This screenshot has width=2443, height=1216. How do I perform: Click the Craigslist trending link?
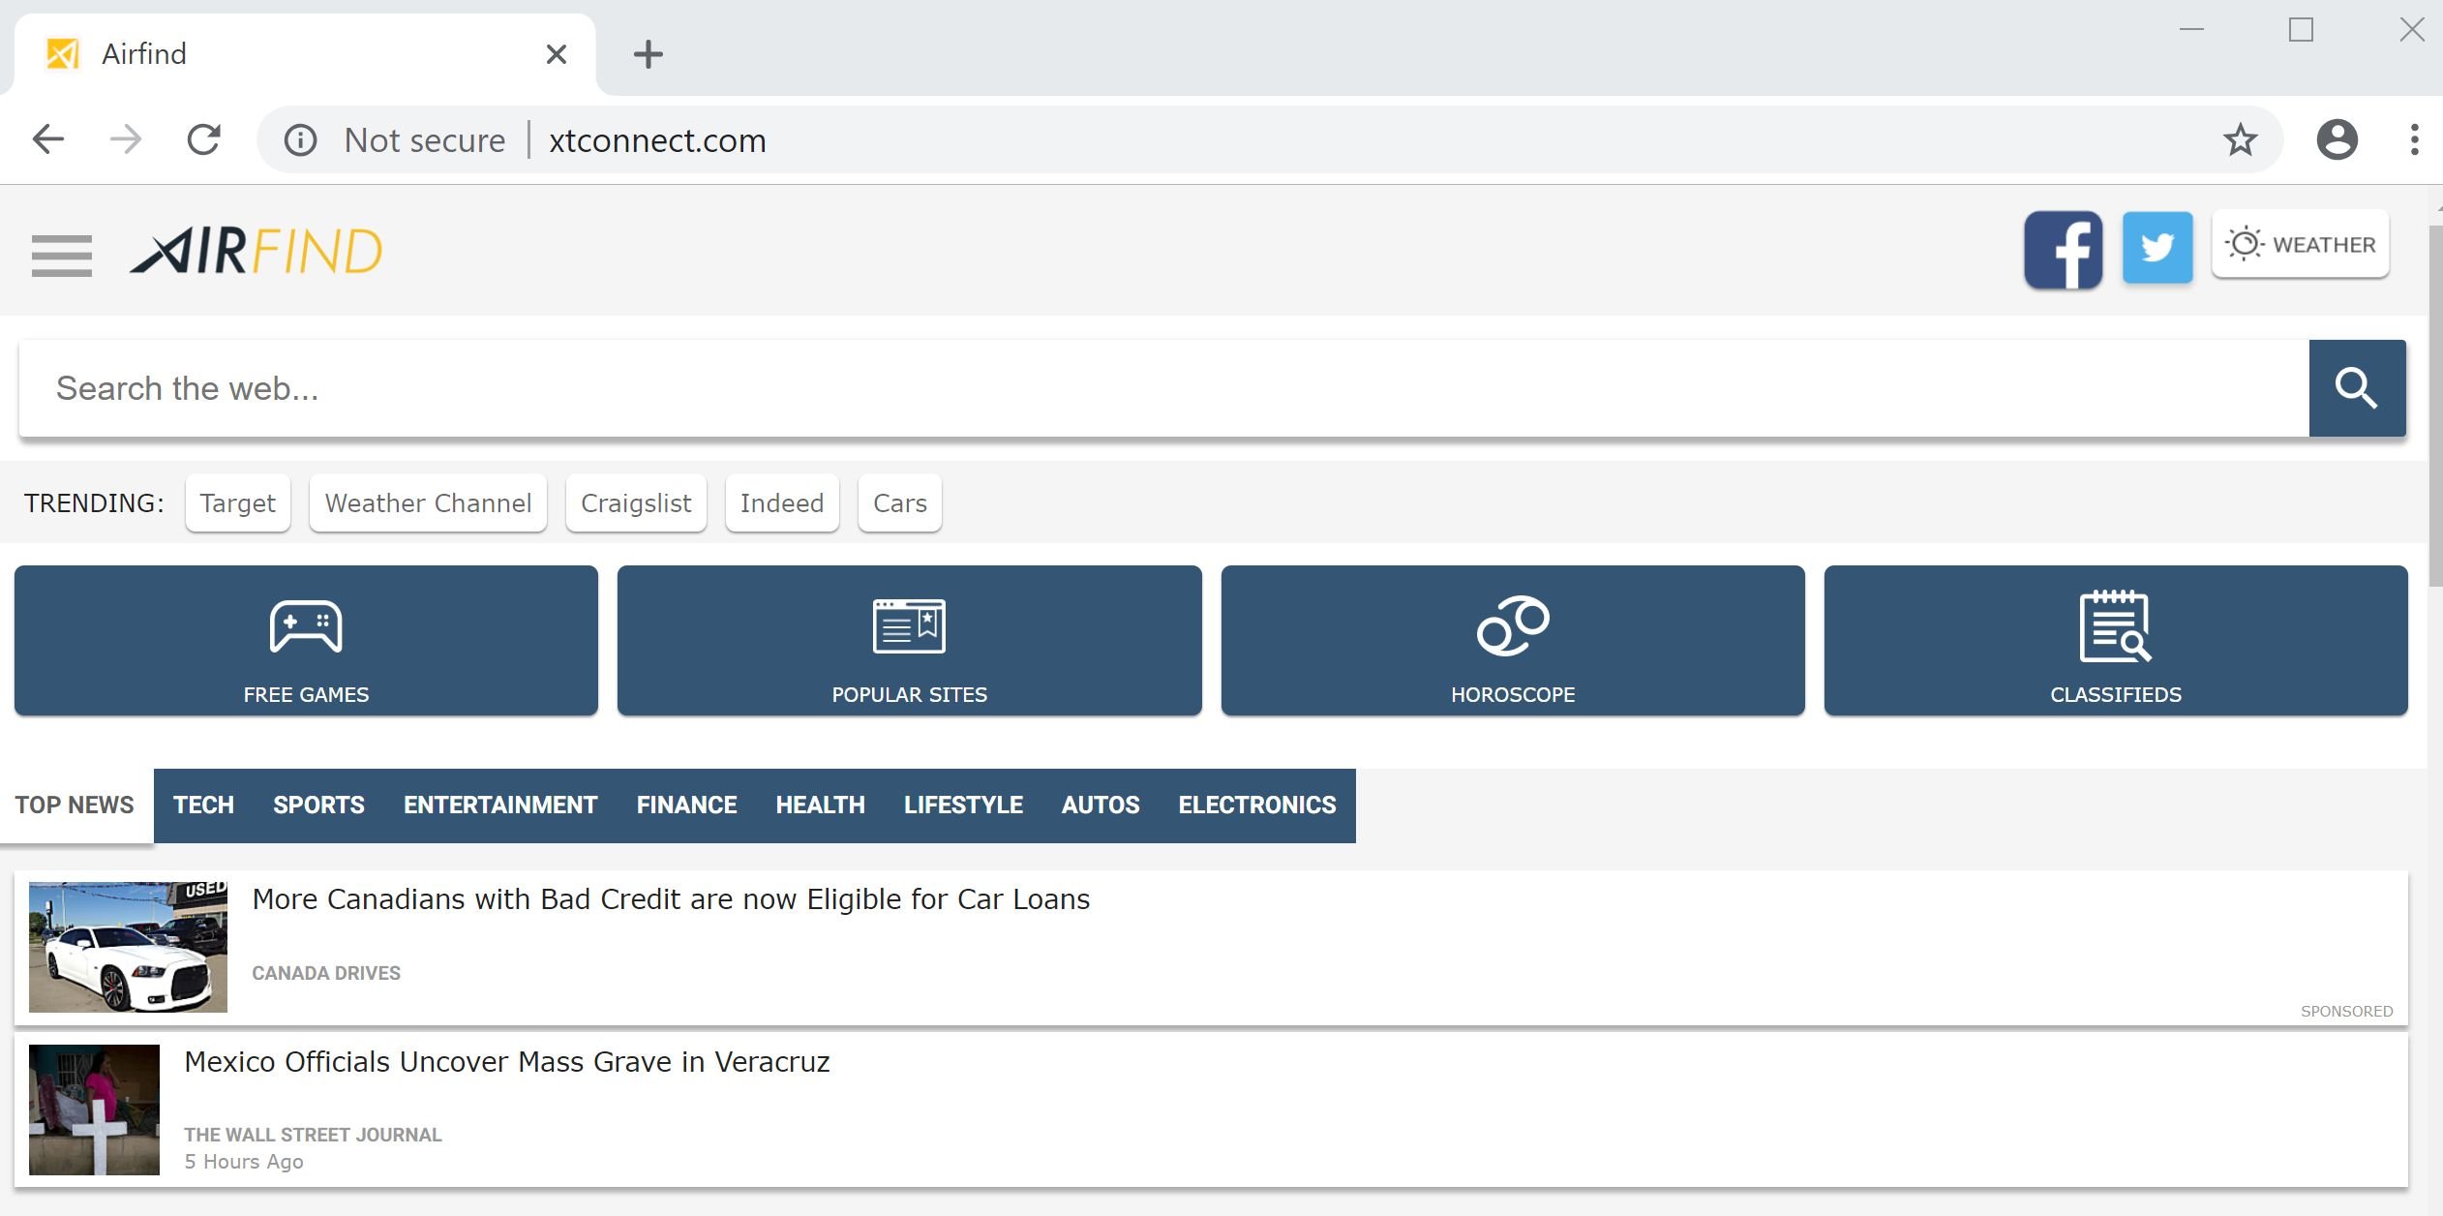636,503
